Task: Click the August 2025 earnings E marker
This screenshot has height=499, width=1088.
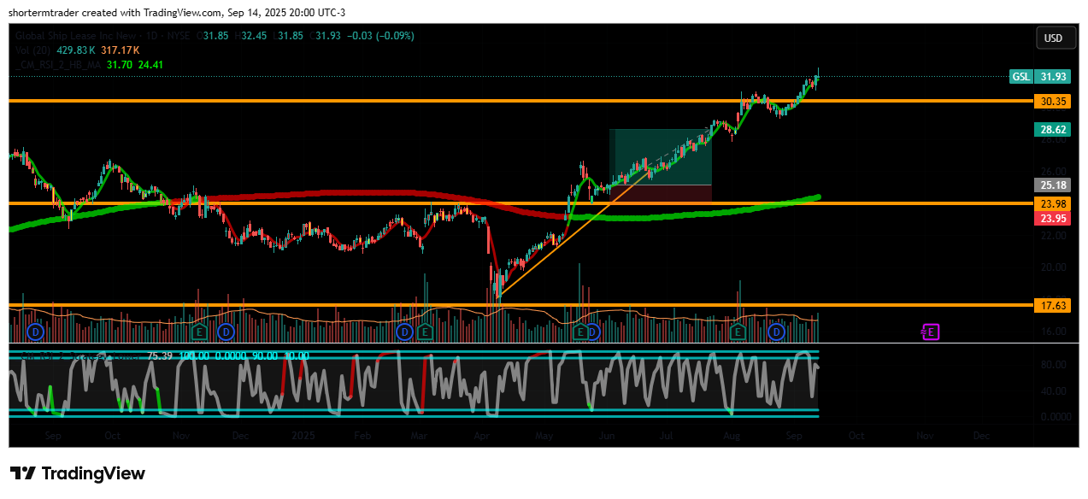Action: (738, 332)
